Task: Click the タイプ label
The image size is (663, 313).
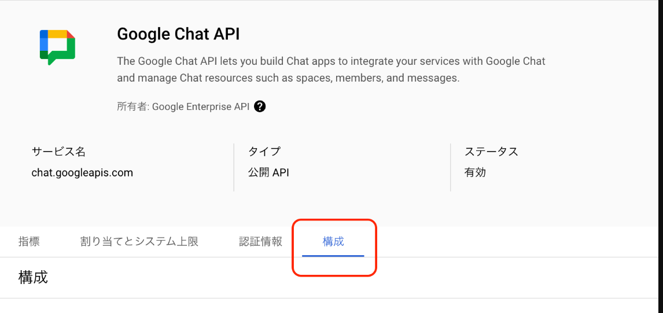Action: (x=264, y=152)
